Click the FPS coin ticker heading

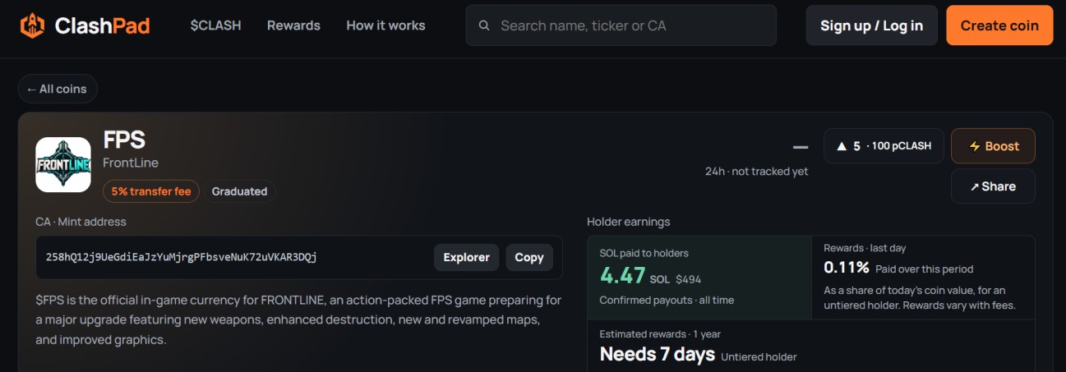(x=124, y=140)
